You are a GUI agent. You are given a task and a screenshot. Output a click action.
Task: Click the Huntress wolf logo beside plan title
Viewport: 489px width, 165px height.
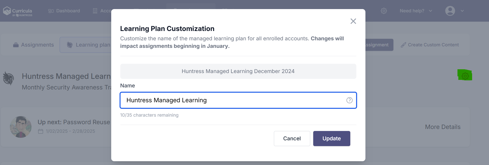pos(9,78)
